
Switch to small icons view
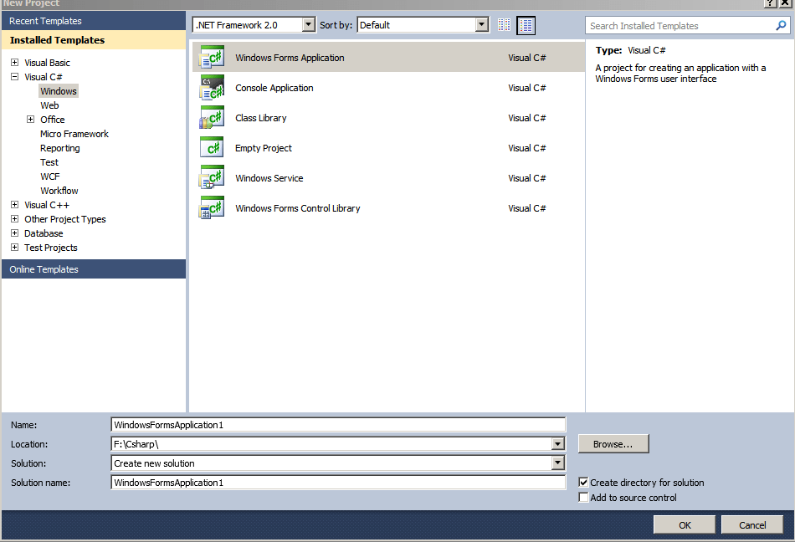point(504,25)
